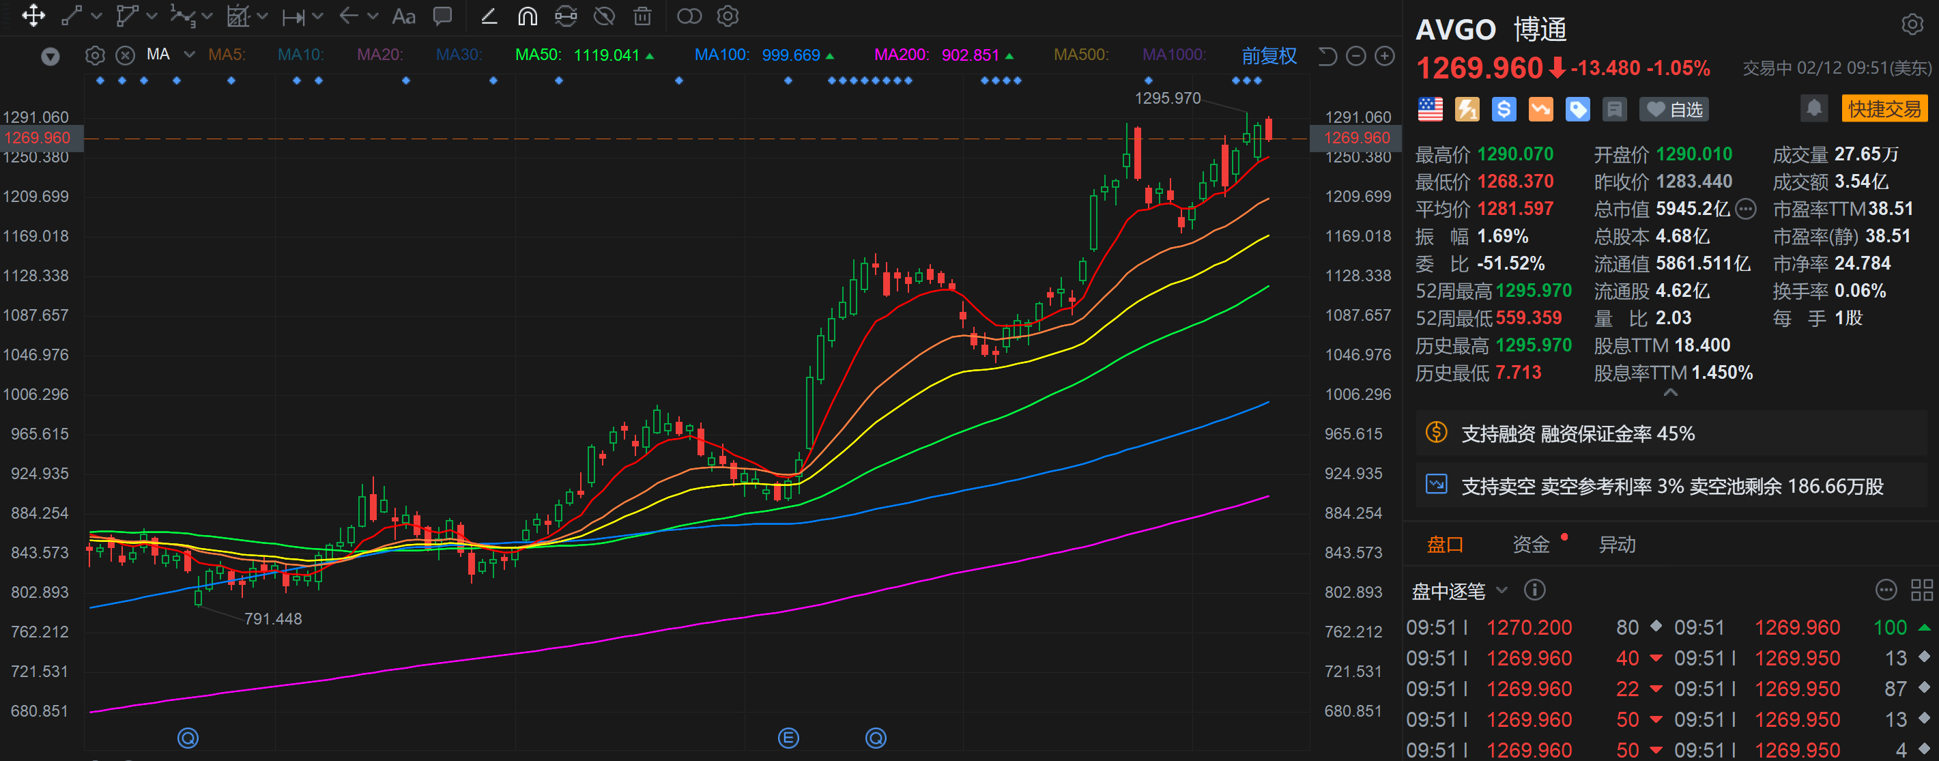Screen dimensions: 1939x761
Task: Toggle the MA1000 line visibility
Action: (x=1174, y=55)
